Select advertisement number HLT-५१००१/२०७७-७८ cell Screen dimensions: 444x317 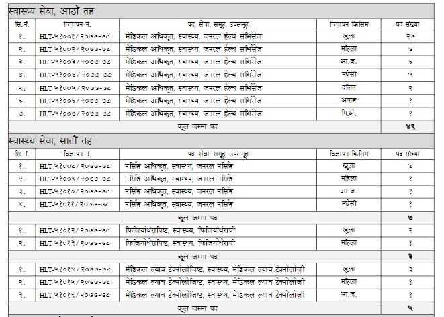coord(77,36)
